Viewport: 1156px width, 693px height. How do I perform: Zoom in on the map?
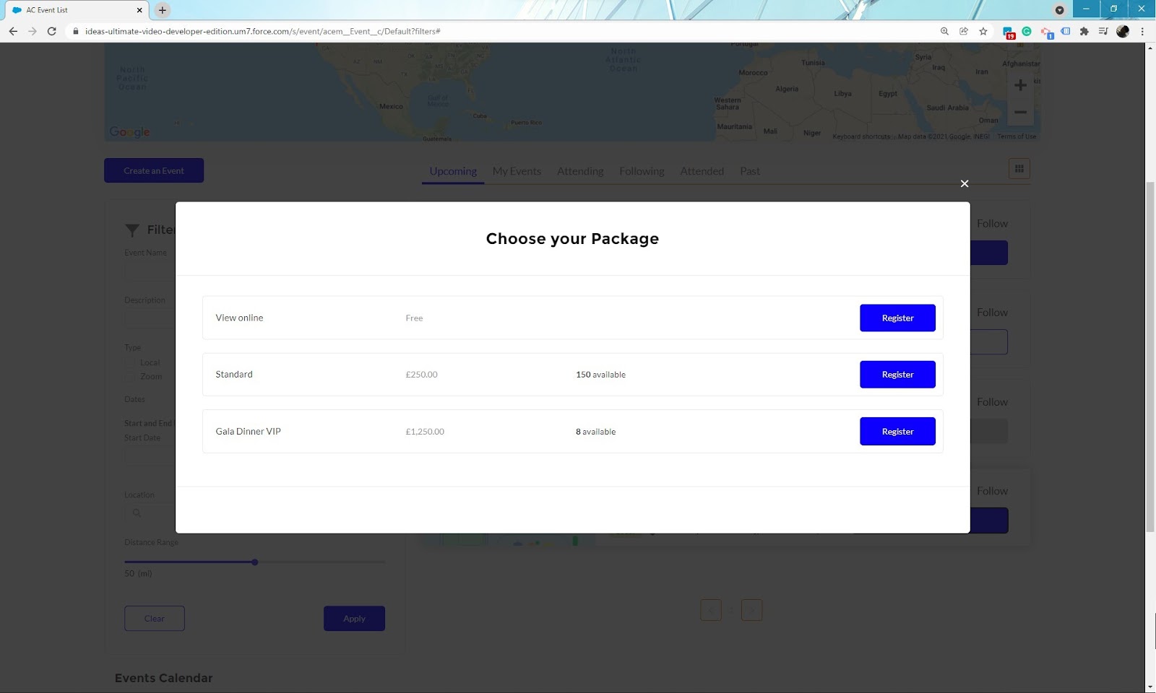(1020, 85)
